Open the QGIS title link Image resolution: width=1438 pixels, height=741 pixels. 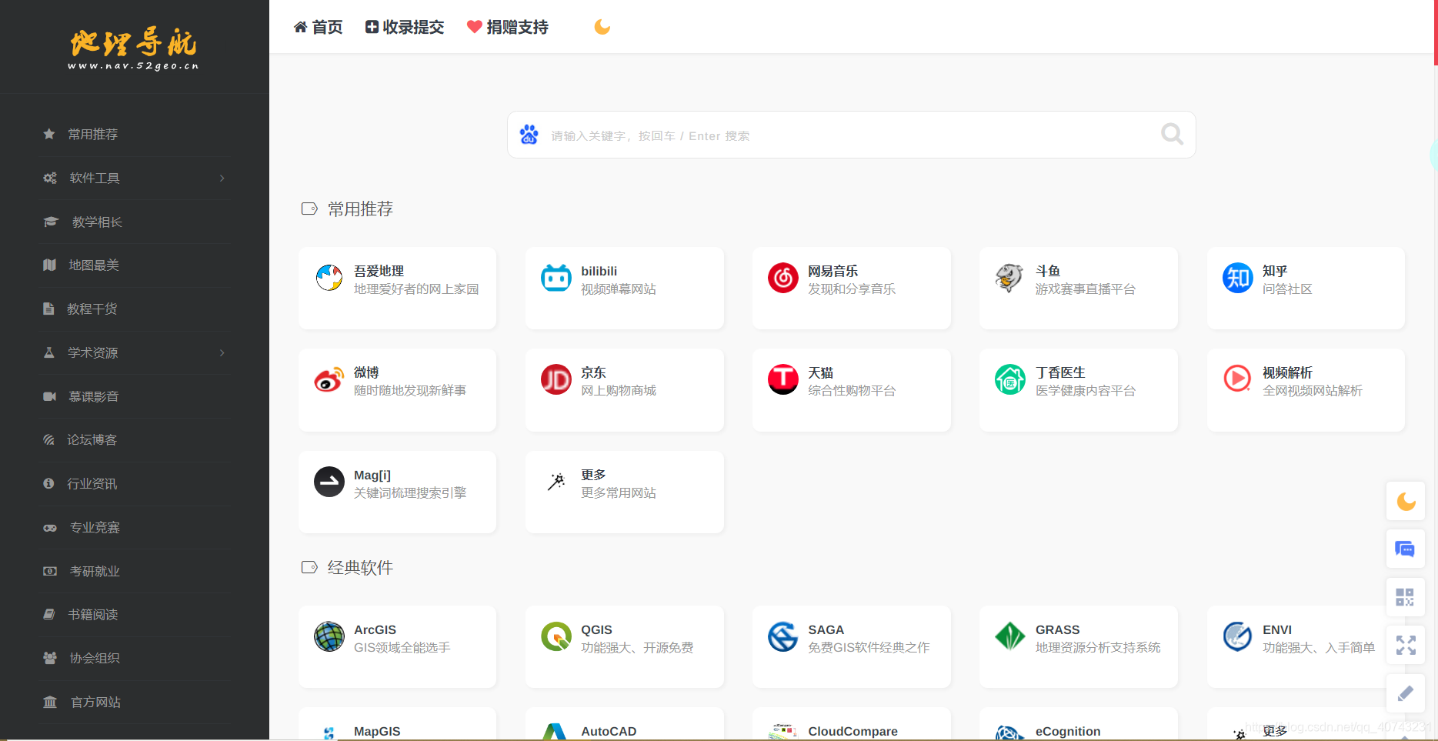coord(596,629)
